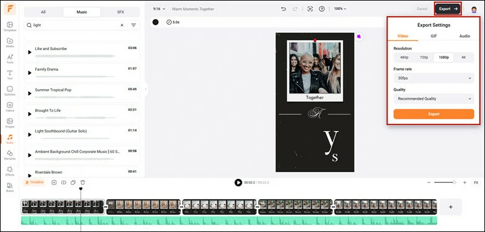Duplicate the selected scene icon

click(x=73, y=183)
